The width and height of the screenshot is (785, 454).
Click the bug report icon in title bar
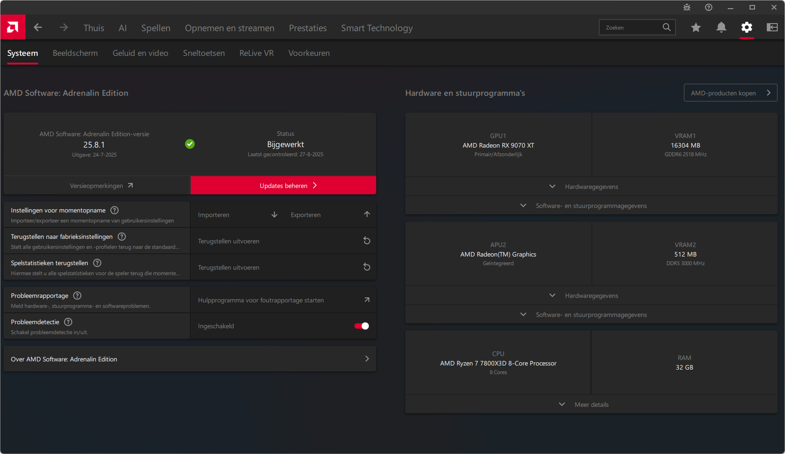pos(687,7)
